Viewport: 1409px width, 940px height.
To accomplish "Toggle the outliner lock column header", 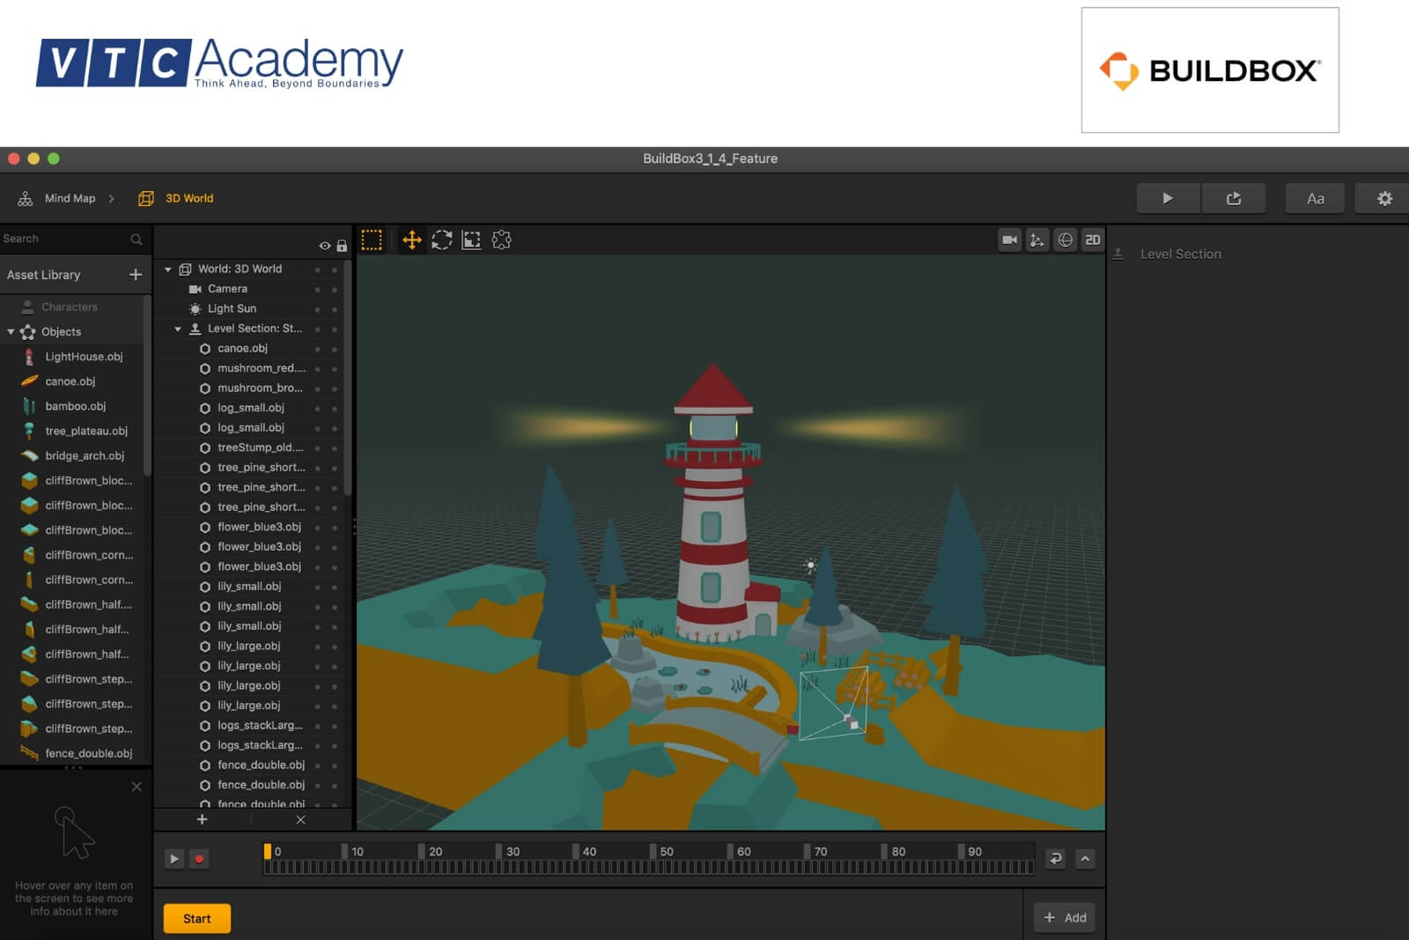I will point(342,246).
